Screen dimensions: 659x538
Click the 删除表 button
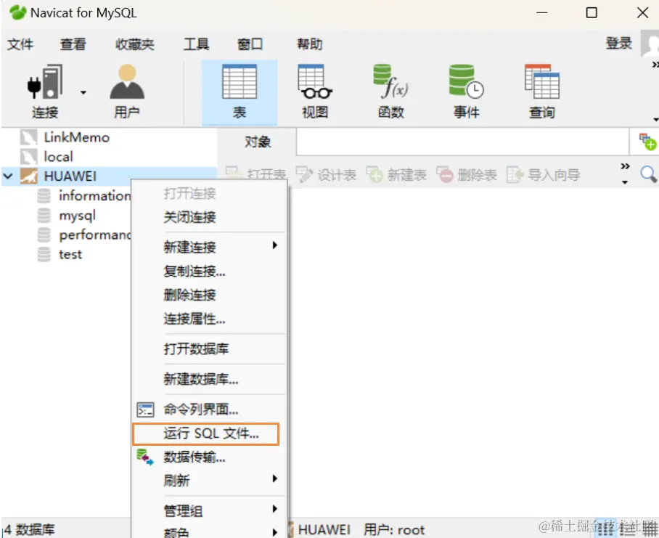pyautogui.click(x=467, y=174)
